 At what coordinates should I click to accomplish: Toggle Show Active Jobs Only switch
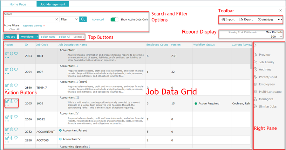click(115, 19)
